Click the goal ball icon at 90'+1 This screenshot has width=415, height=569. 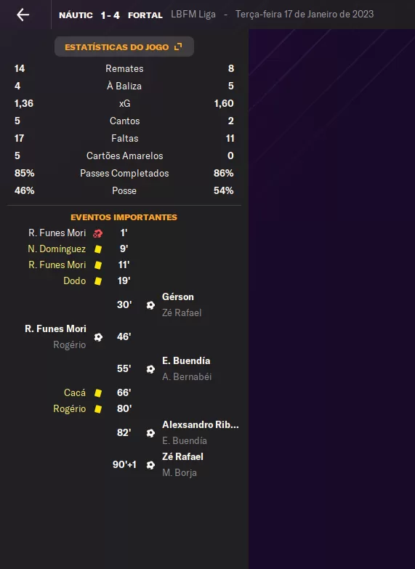tap(150, 465)
